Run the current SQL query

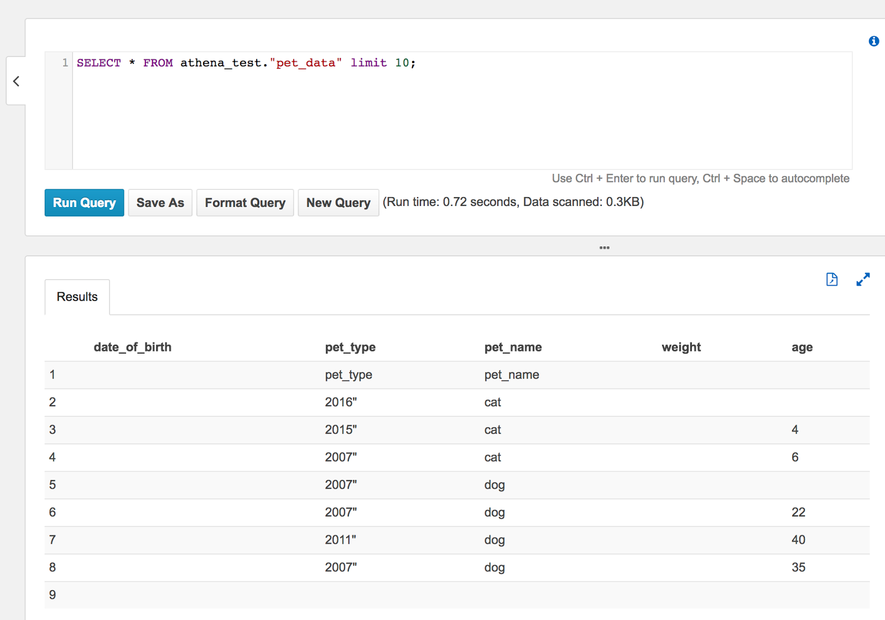84,203
